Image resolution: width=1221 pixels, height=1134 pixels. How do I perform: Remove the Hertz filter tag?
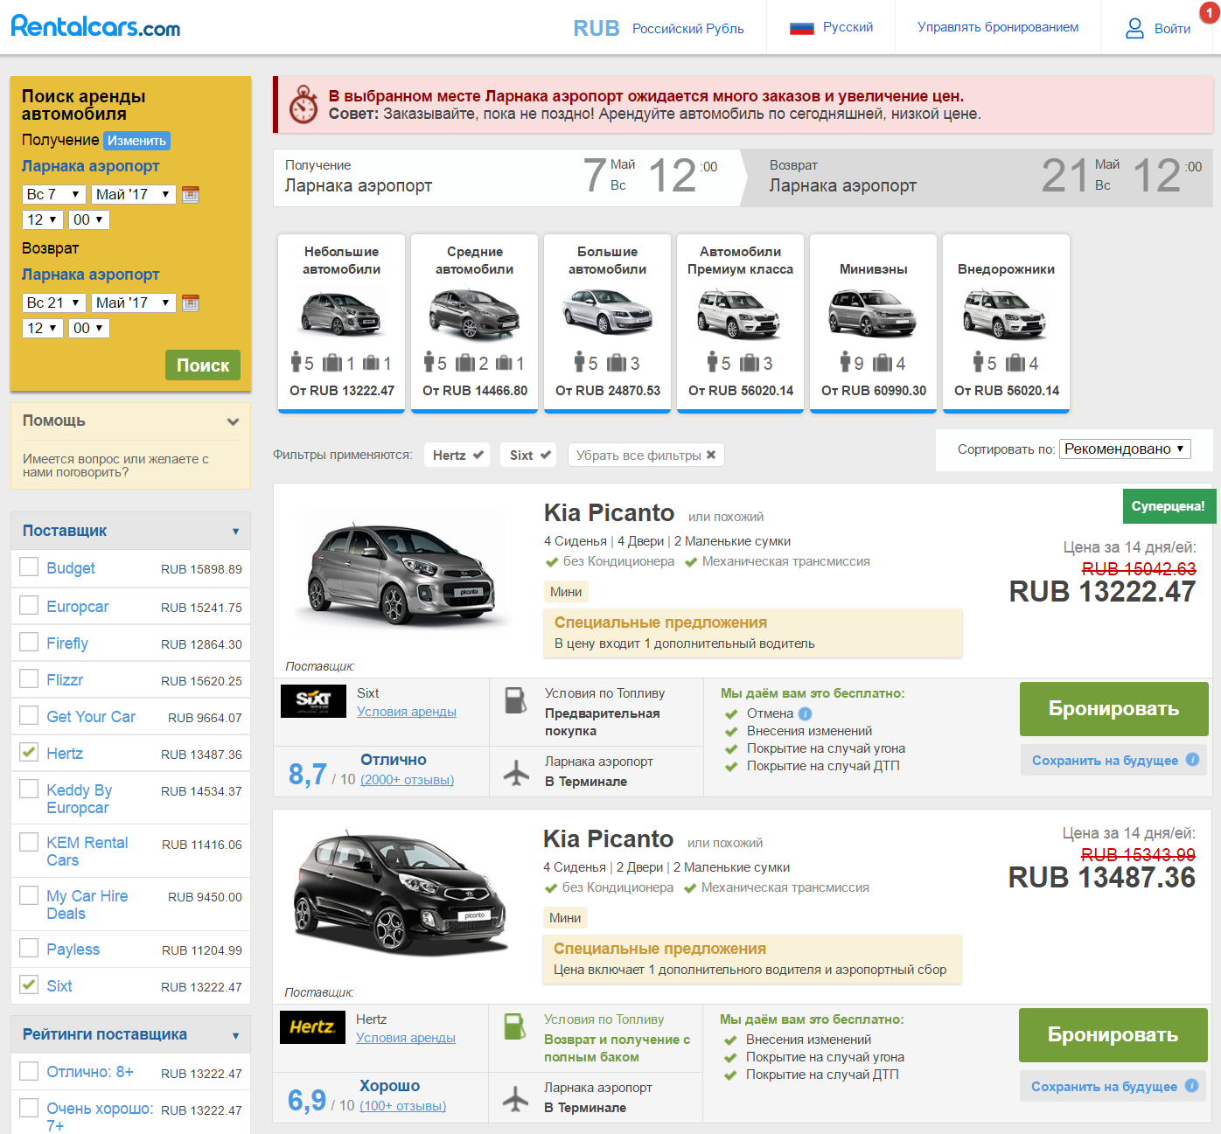click(x=457, y=455)
